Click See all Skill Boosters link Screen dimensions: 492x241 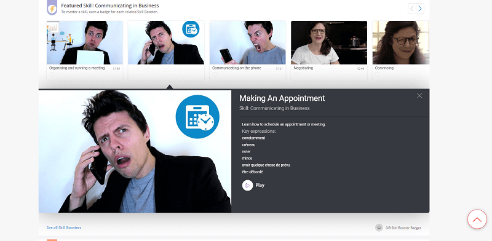coord(64,227)
